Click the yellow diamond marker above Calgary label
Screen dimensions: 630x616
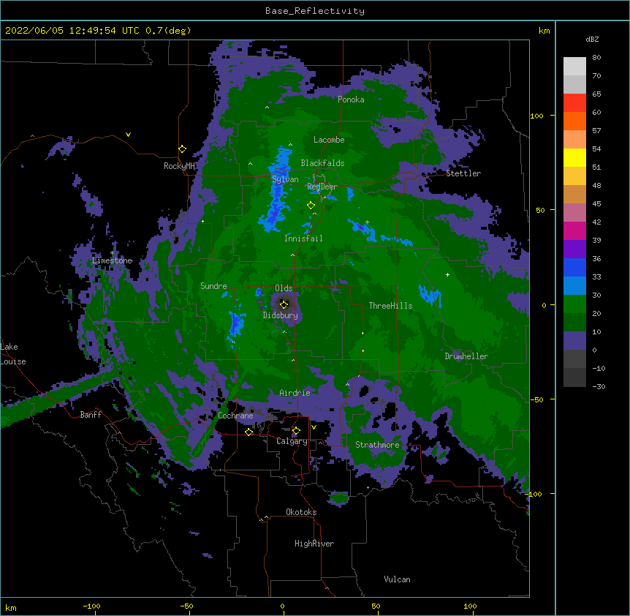pos(296,431)
